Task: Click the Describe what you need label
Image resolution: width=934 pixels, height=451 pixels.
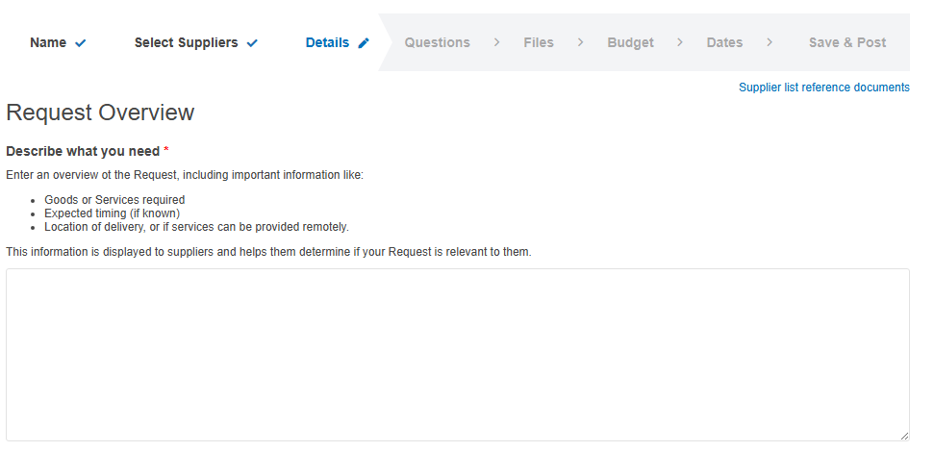Action: (83, 151)
